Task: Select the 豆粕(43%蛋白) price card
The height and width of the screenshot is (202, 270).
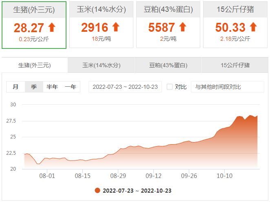Action: [168, 24]
